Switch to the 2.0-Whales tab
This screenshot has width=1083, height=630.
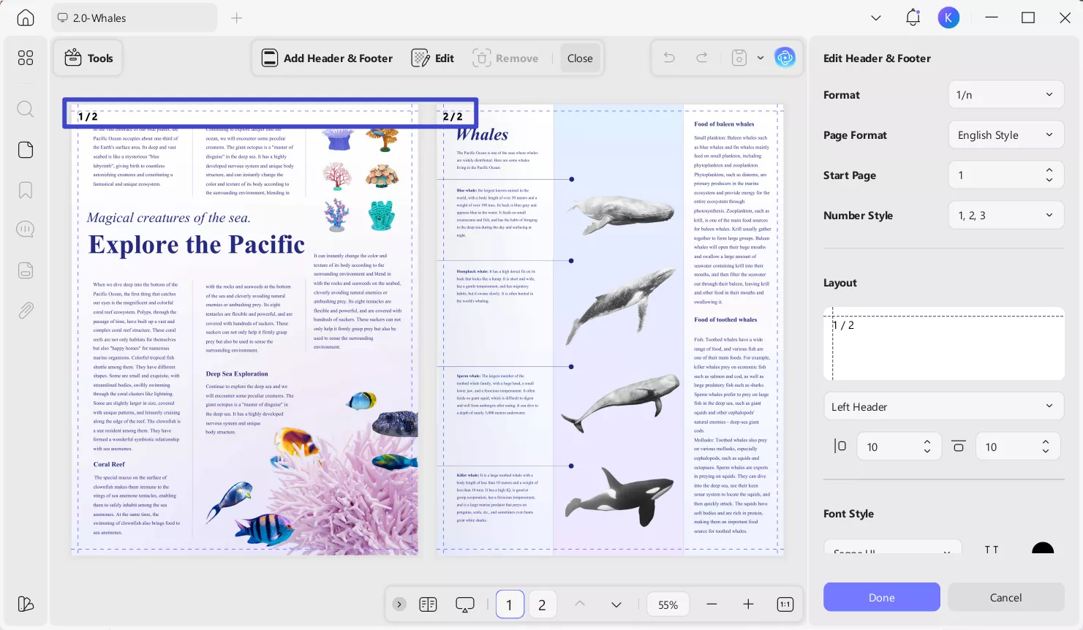click(134, 18)
